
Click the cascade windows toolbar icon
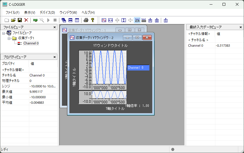64,20
